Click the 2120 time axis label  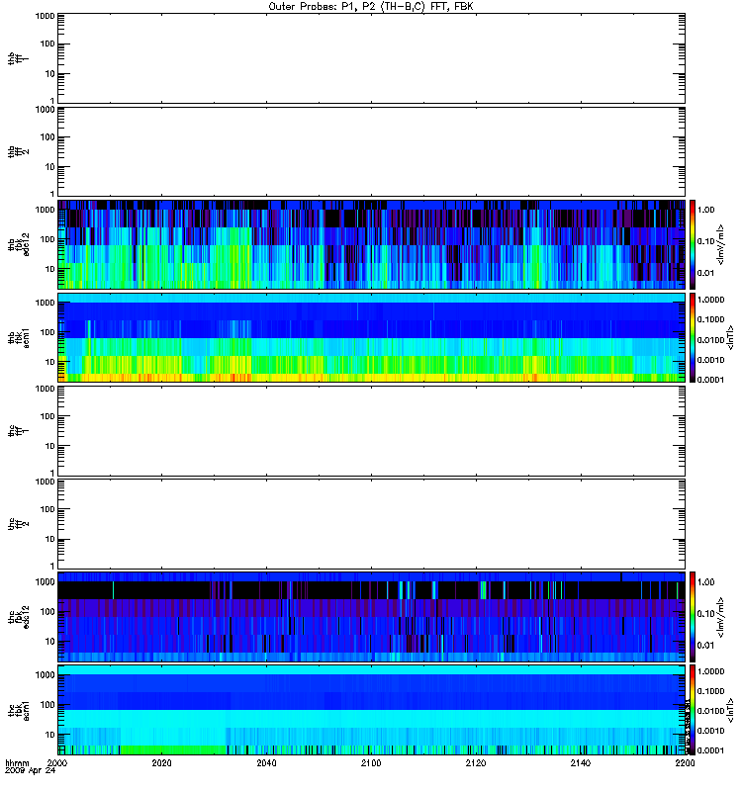pos(476,762)
